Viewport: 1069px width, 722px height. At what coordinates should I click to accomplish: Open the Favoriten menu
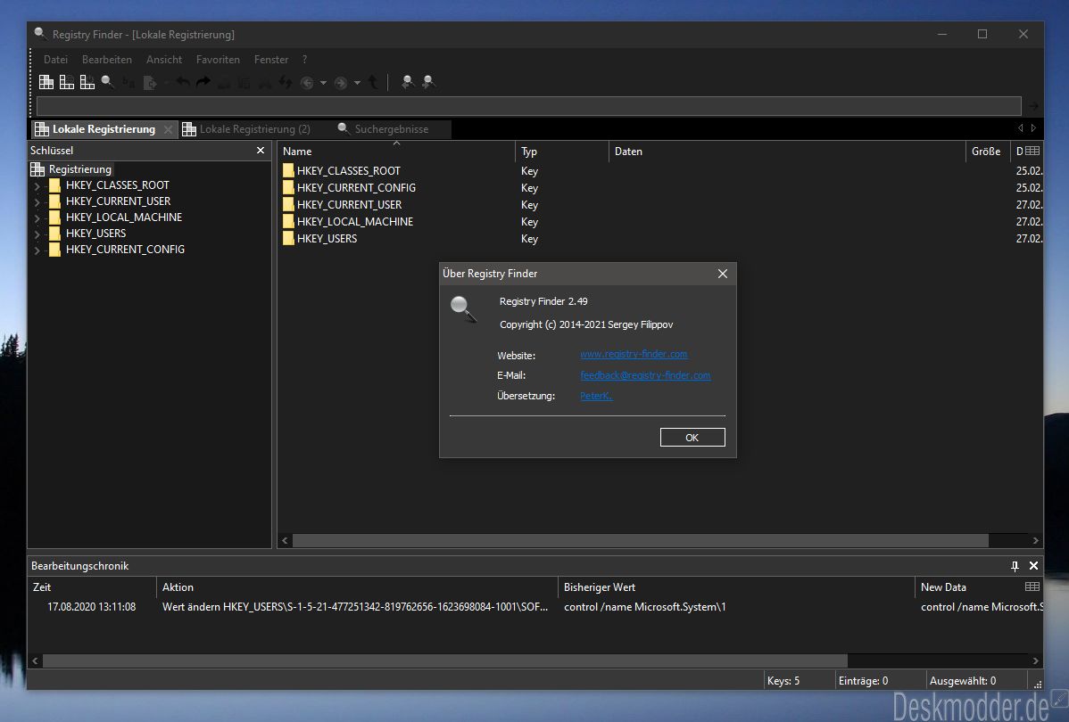click(218, 60)
